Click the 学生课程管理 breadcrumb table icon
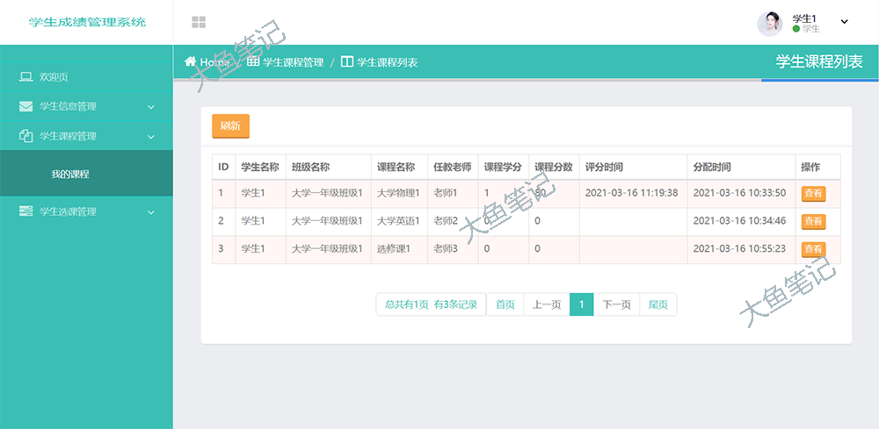This screenshot has width=879, height=429. click(253, 61)
